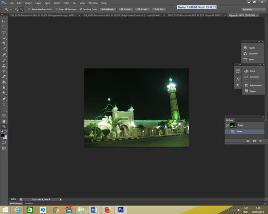The image size is (268, 214).
Task: Click the Actual Pixels button
Action: [107, 9]
